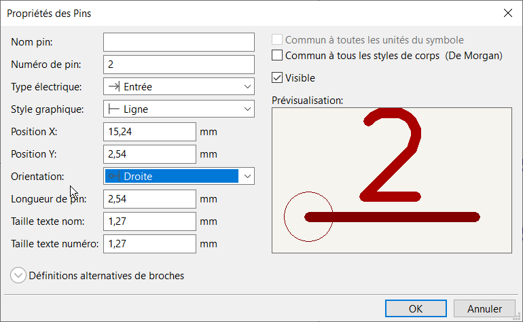Image resolution: width=523 pixels, height=322 pixels.
Task: Open the Orientation dropdown arrow
Action: point(247,176)
